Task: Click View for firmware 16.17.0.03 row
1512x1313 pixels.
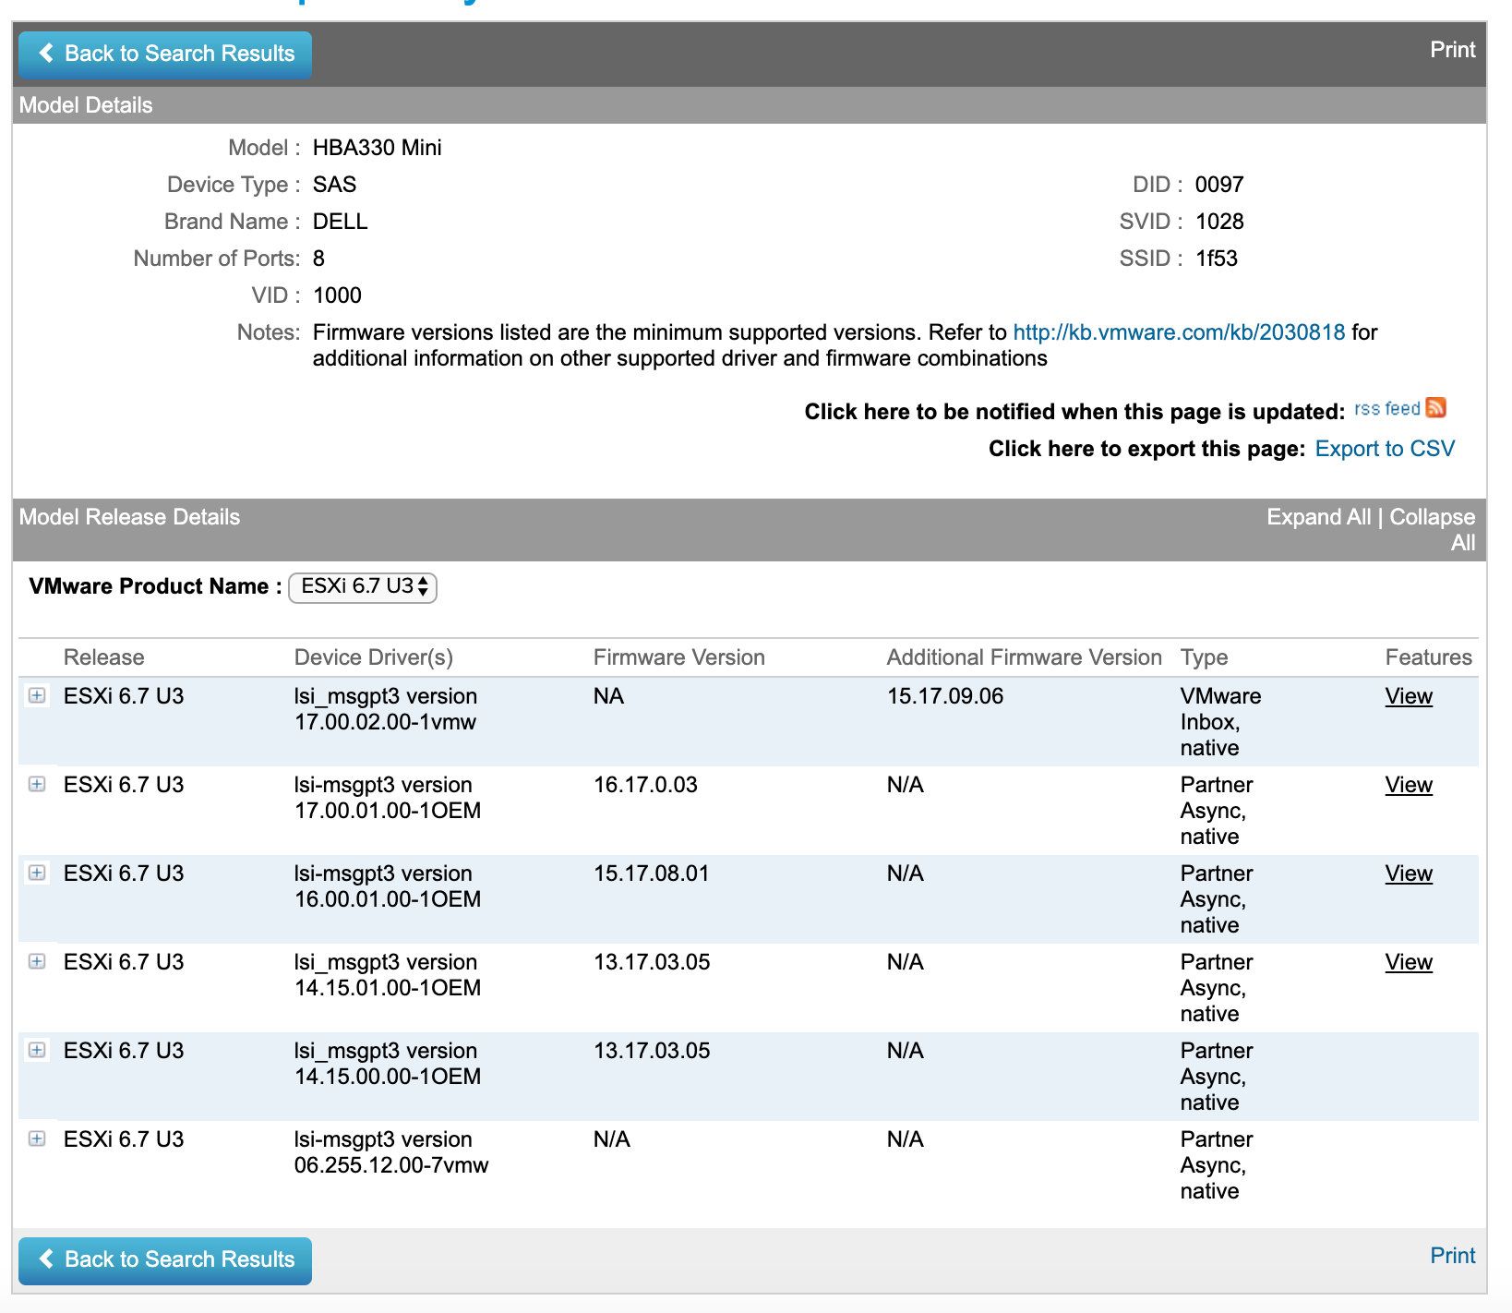Action: [1409, 785]
